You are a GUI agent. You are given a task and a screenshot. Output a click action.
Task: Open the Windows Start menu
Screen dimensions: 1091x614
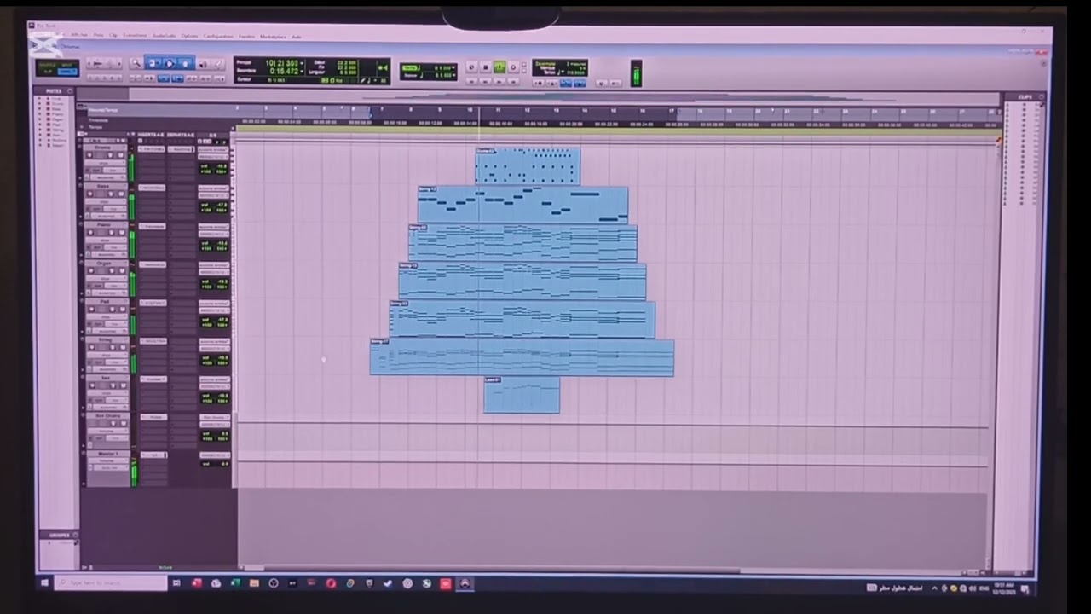click(x=44, y=583)
